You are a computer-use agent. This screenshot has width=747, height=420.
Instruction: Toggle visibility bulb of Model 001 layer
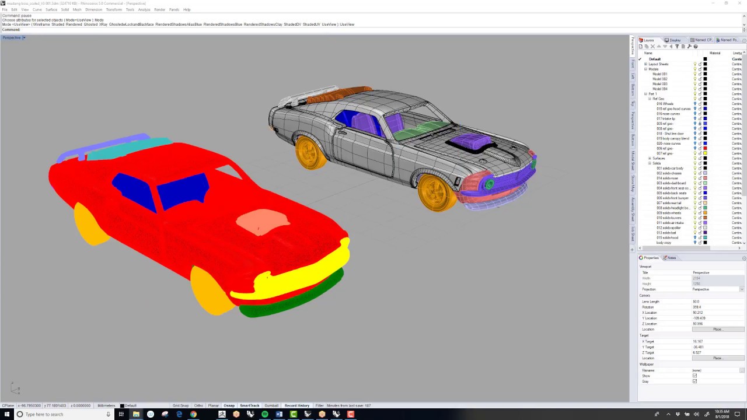(x=695, y=74)
